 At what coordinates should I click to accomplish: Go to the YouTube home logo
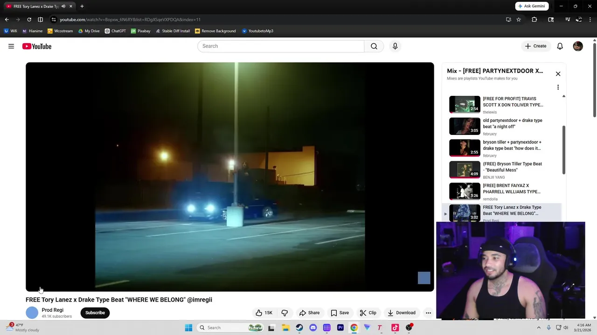point(36,46)
